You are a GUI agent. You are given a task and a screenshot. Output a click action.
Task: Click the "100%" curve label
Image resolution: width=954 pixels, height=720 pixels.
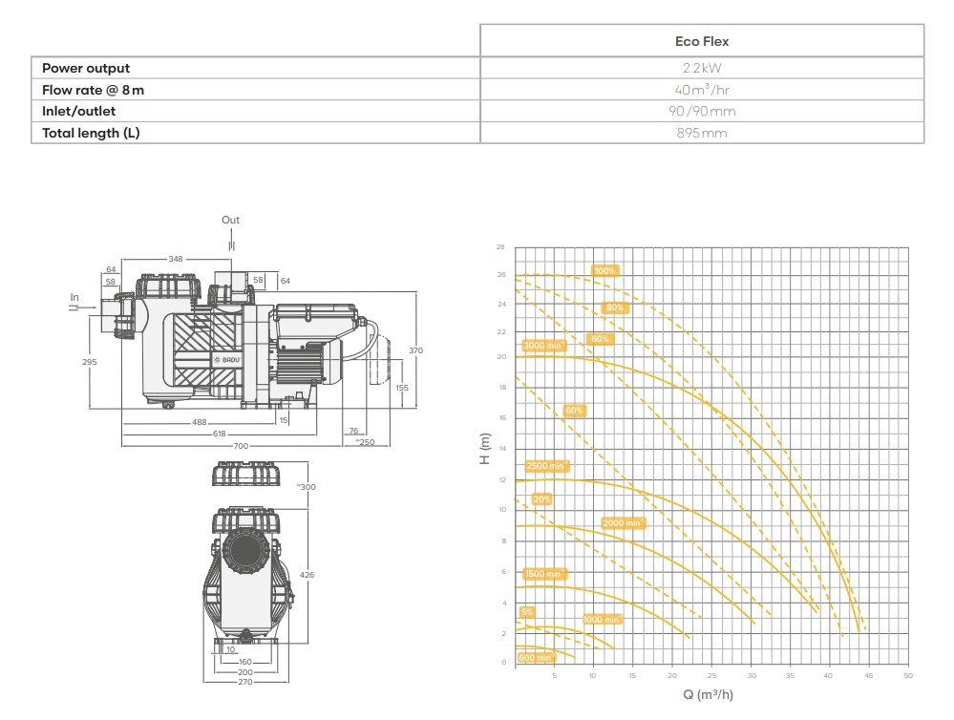pyautogui.click(x=604, y=271)
